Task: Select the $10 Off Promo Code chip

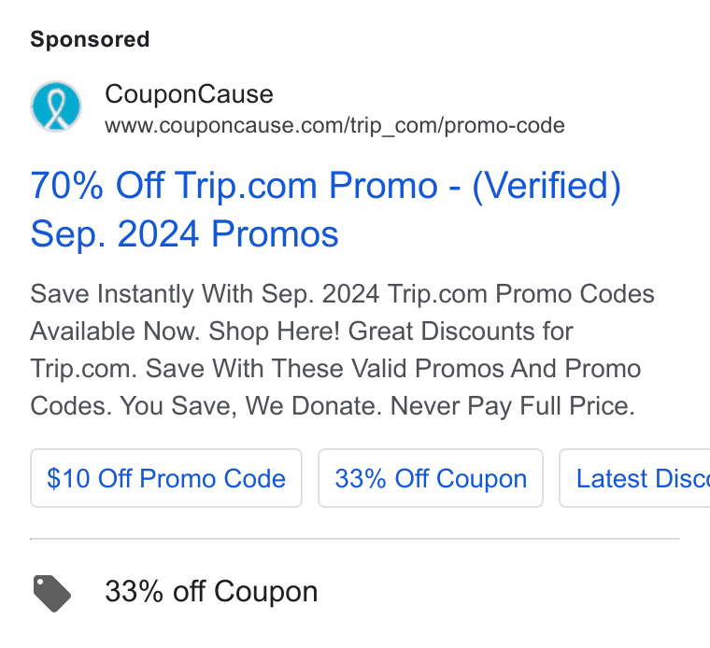Action: coord(166,478)
